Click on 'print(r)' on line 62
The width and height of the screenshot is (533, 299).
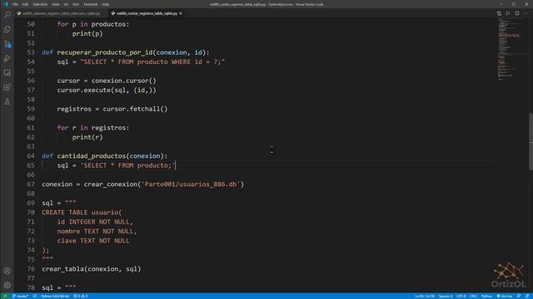coord(87,137)
